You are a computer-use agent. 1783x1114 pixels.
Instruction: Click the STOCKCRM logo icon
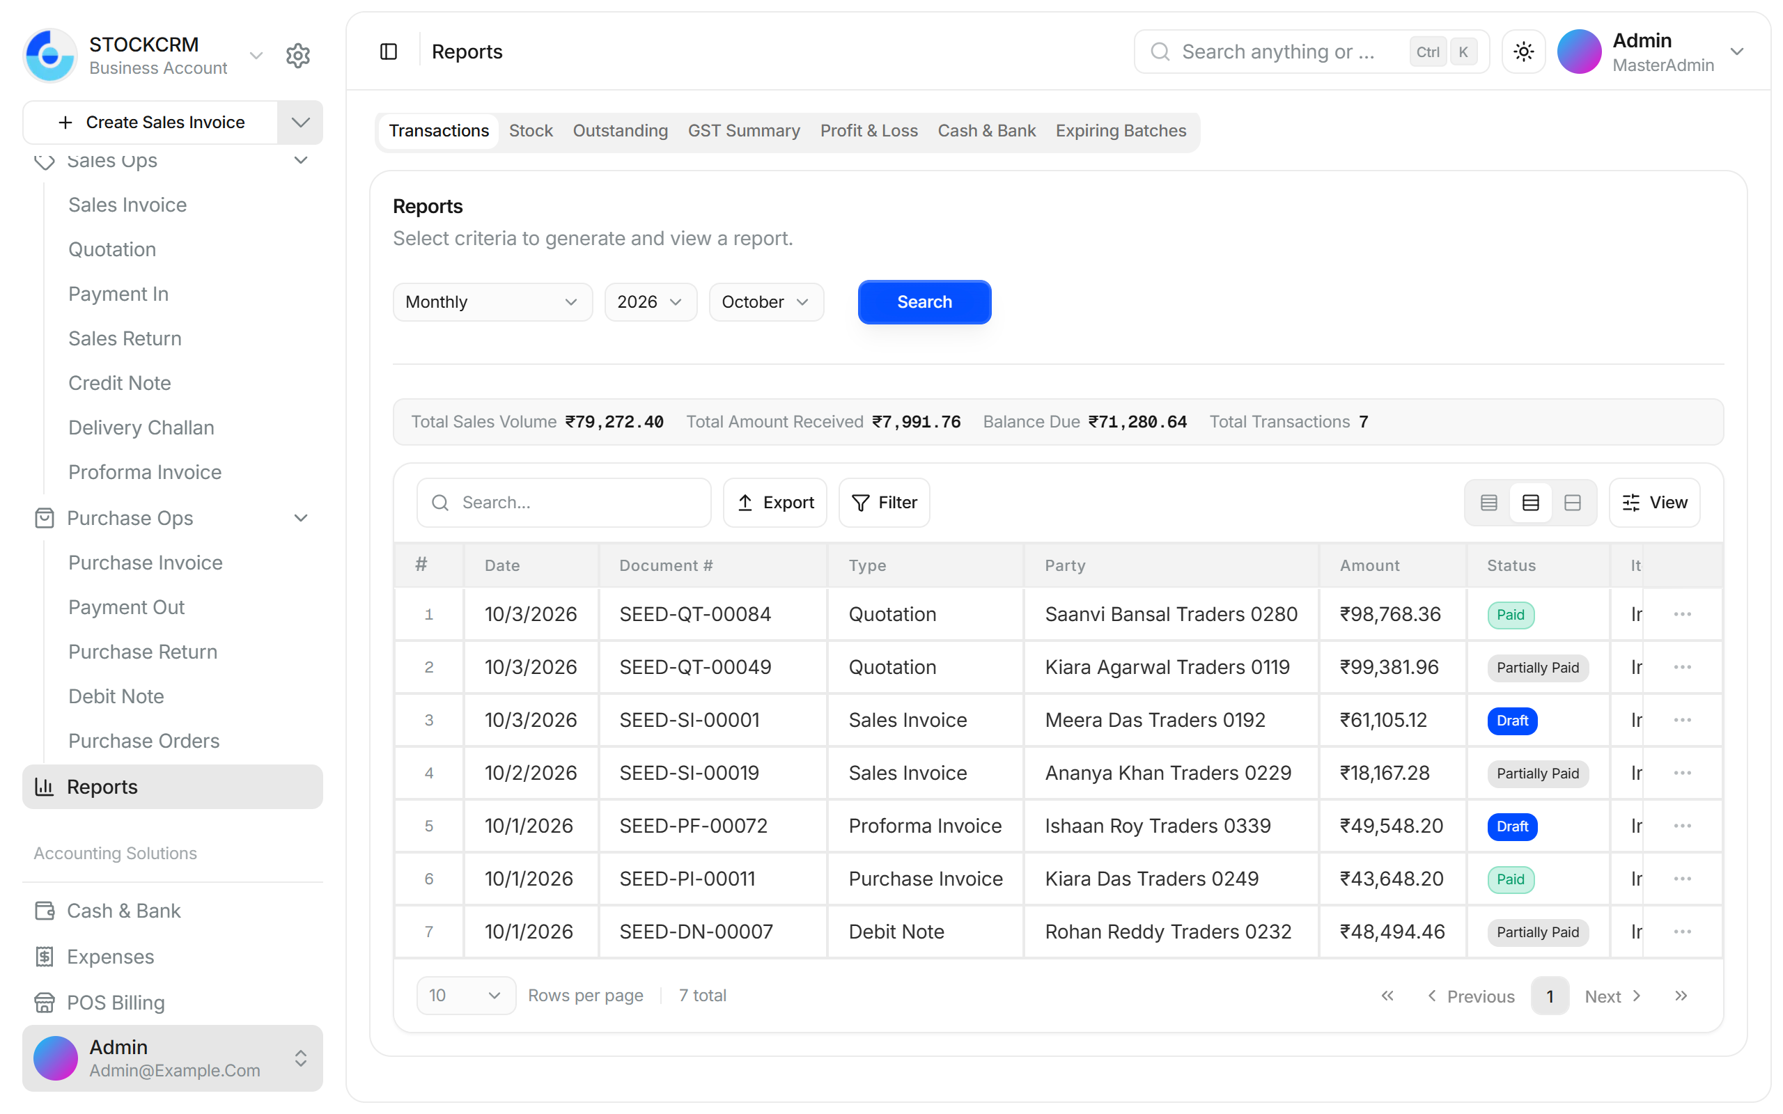point(50,55)
